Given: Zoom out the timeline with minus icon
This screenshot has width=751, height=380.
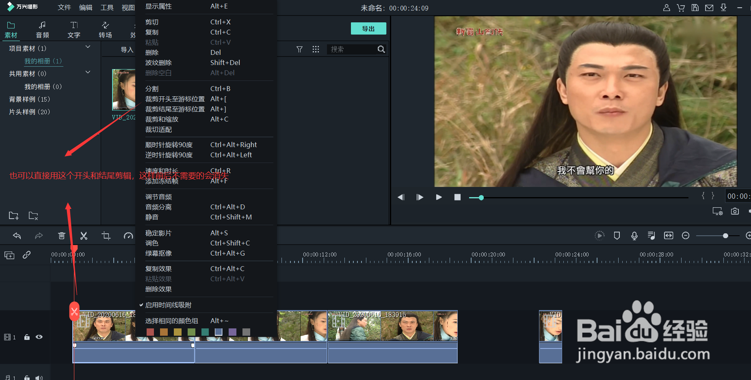Looking at the screenshot, I should 686,236.
